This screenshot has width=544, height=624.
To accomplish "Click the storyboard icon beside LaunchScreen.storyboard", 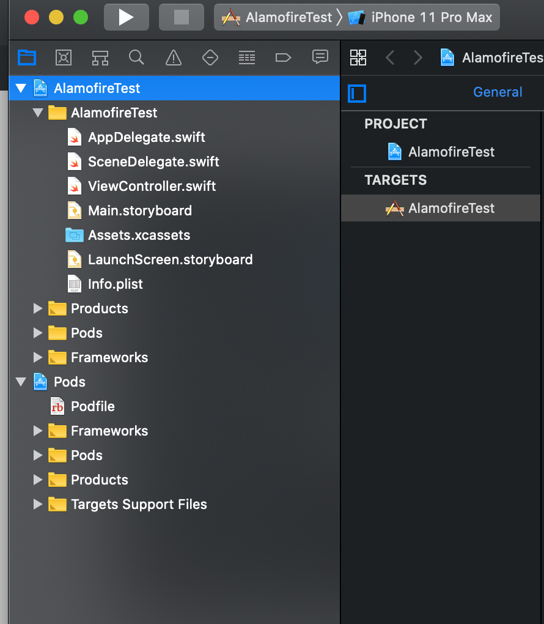I will (75, 259).
